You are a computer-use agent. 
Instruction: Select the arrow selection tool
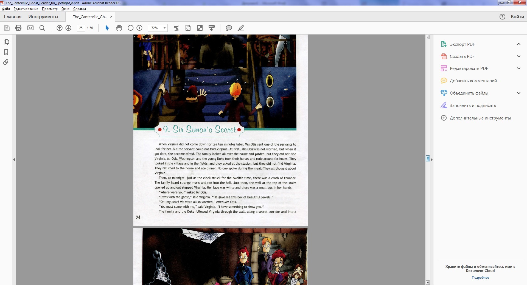[107, 28]
